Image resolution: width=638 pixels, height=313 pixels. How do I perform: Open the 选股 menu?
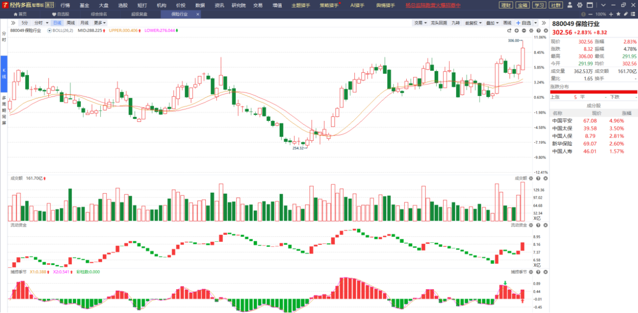click(123, 5)
